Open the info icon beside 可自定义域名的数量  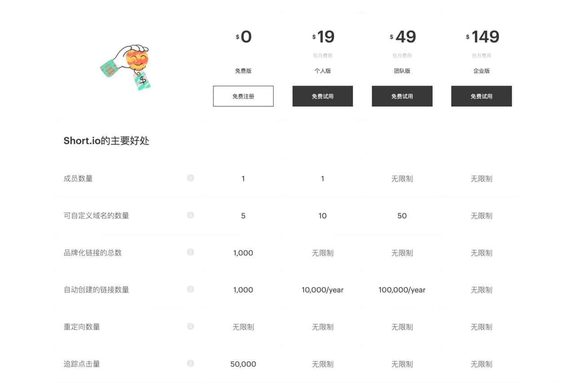[190, 215]
